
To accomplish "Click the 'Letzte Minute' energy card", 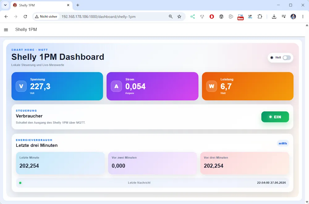I will (60, 163).
